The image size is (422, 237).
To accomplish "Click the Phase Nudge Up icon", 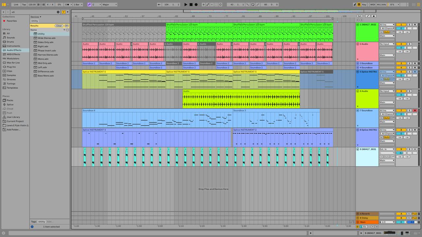I will click(43, 5).
